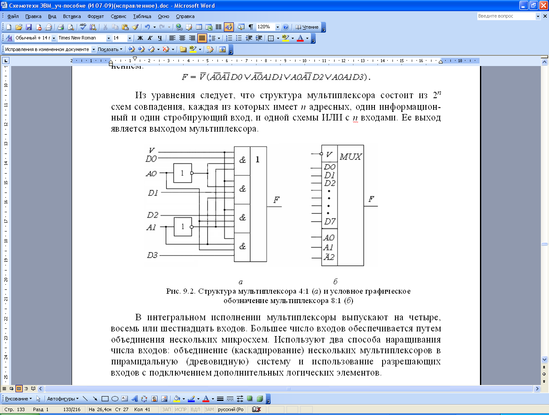Expand the borders options arrow
549x415 pixels.
pyautogui.click(x=278, y=38)
